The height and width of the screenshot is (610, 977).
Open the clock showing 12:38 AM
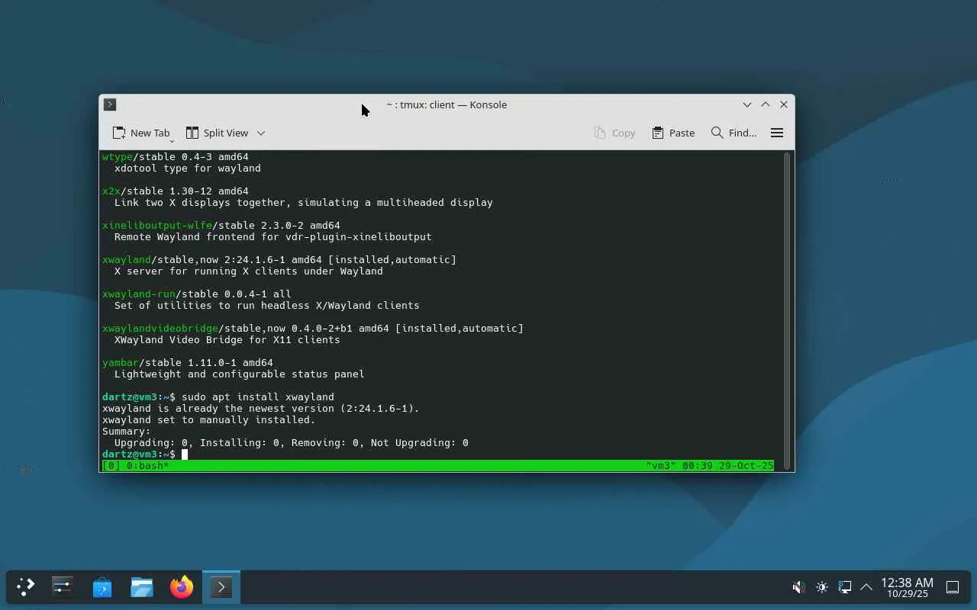(x=907, y=587)
